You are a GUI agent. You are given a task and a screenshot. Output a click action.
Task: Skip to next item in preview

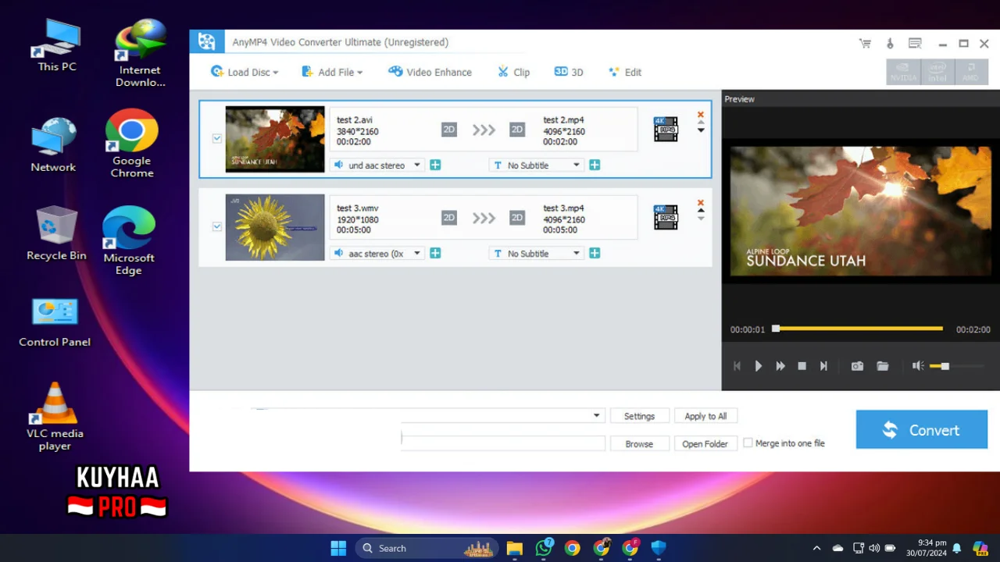coord(823,366)
